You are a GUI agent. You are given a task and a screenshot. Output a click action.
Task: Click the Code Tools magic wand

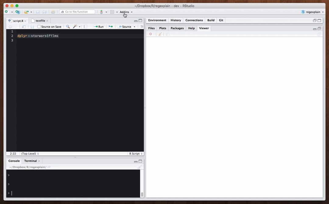click(x=75, y=27)
